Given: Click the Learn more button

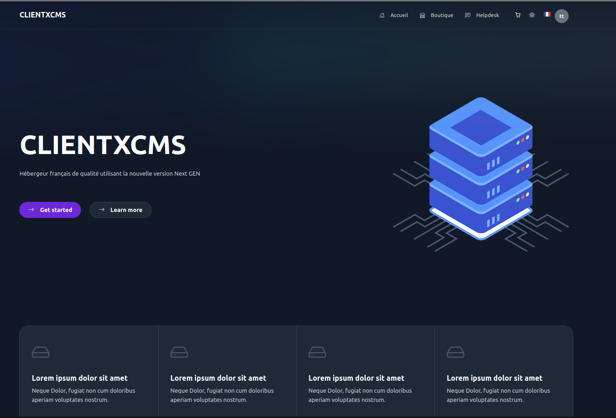Looking at the screenshot, I should point(121,210).
